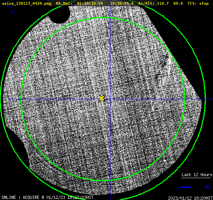
Task: Click the black circular mask in the sky image
Action: [60, 15]
